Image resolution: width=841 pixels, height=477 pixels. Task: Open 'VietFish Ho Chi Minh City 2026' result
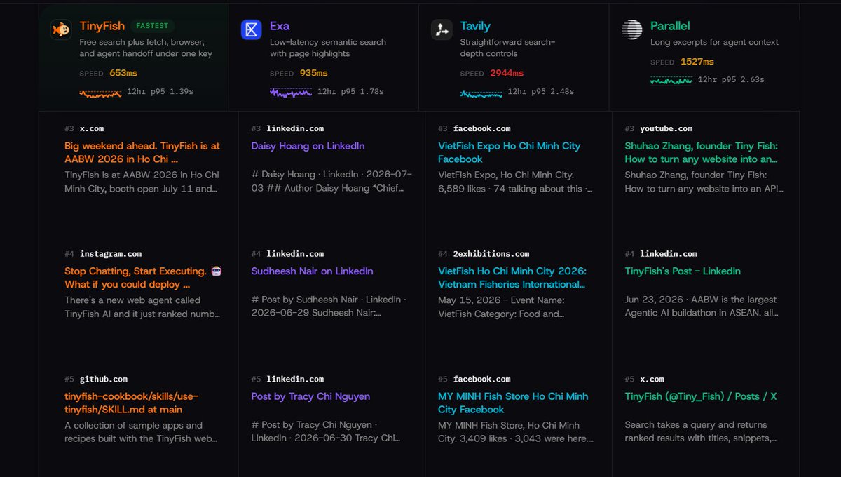tap(512, 278)
